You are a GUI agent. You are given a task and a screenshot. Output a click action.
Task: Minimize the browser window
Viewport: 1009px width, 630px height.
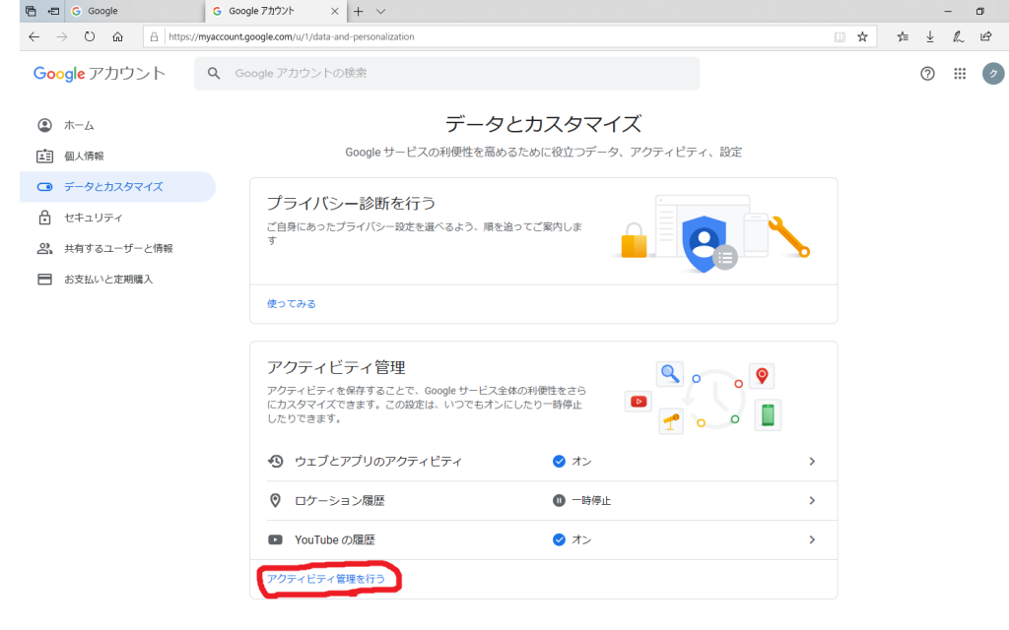pos(948,11)
